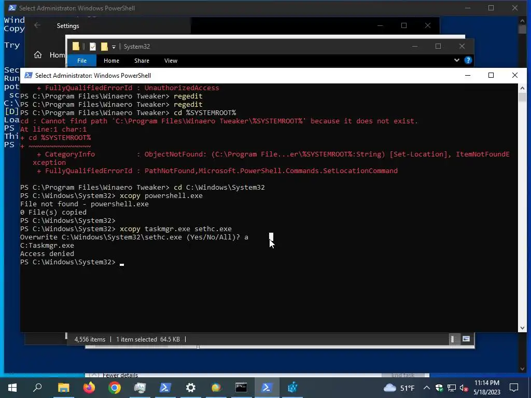531x398 pixels.
Task: Show hidden system tray icons
Action: [x=427, y=388]
